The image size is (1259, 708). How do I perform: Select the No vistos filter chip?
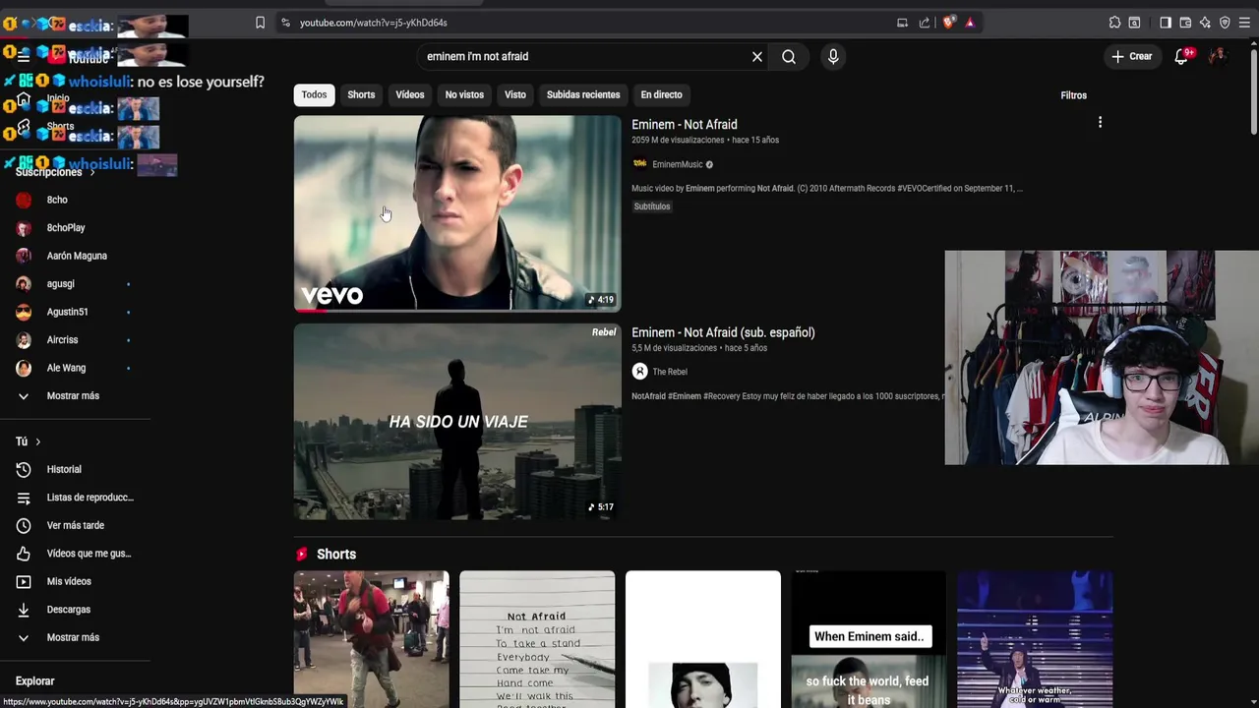(464, 94)
